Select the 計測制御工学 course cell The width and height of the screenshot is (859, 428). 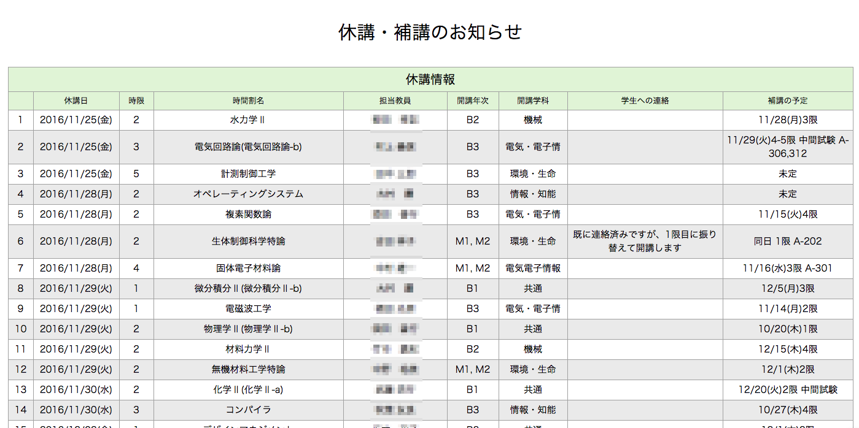click(x=249, y=174)
